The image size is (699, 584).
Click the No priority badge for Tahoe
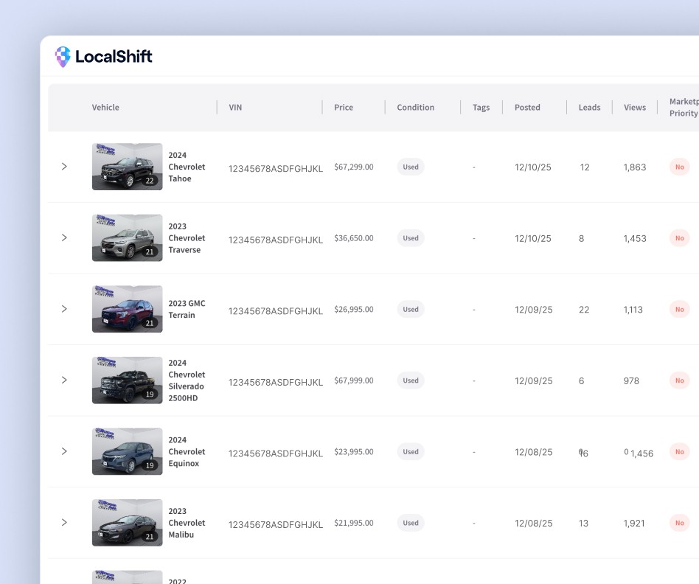pyautogui.click(x=679, y=167)
